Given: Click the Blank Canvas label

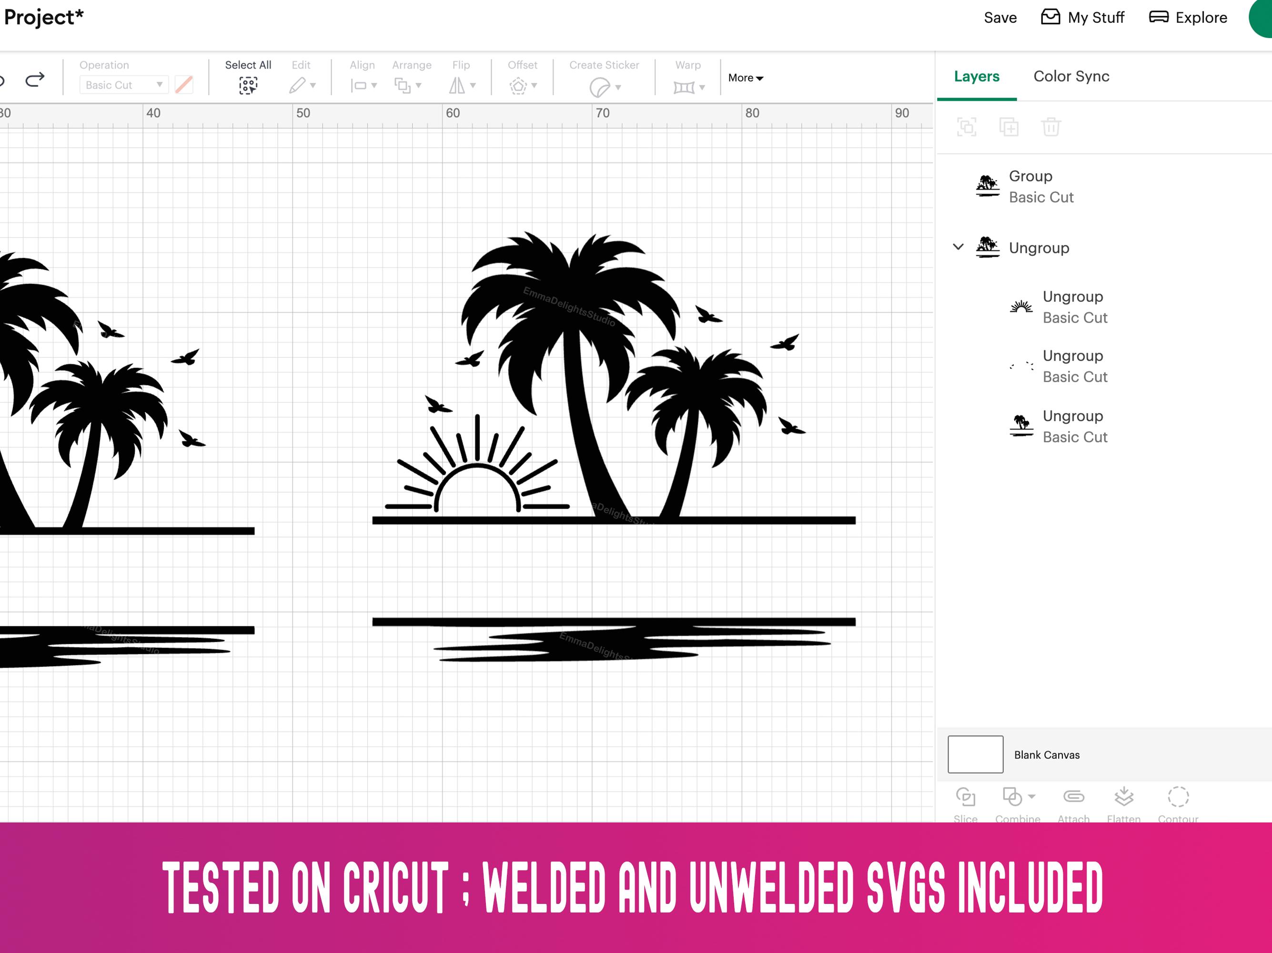Looking at the screenshot, I should coord(1047,755).
